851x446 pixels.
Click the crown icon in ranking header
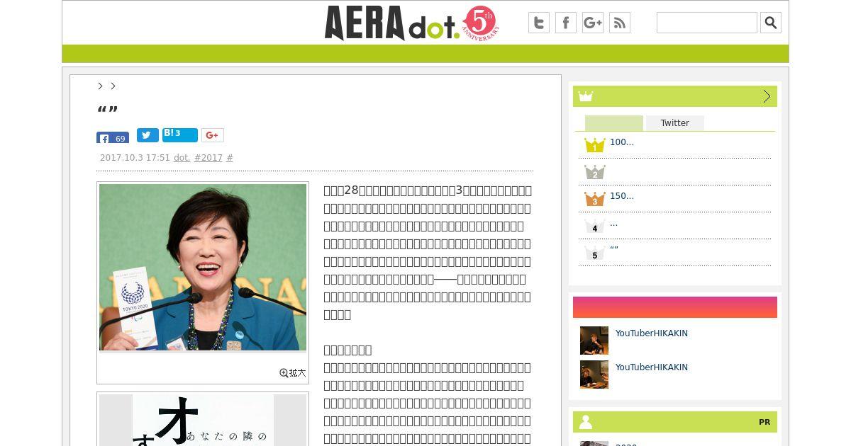(586, 96)
